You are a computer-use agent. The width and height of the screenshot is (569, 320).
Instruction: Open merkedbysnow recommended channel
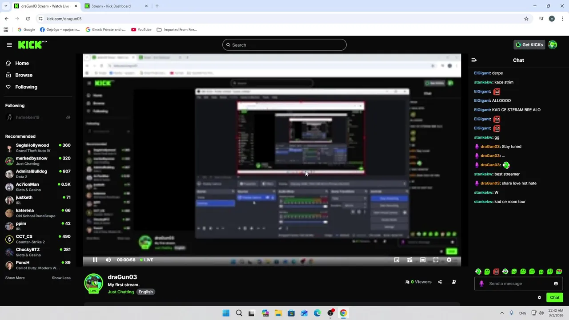point(38,161)
